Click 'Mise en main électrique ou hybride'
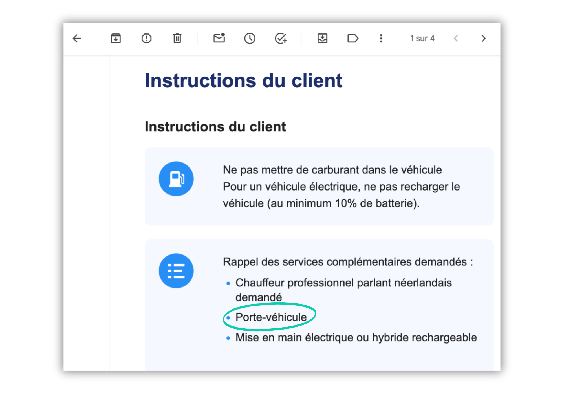Viewport: 564px width, 394px height. point(356,337)
